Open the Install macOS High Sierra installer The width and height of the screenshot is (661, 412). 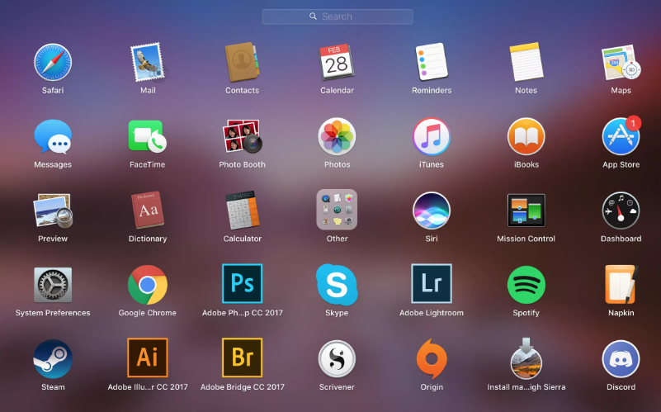526,358
